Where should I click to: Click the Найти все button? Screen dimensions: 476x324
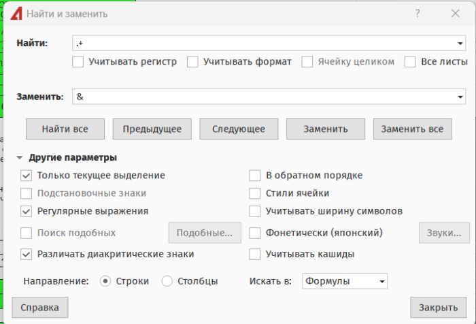click(65, 129)
